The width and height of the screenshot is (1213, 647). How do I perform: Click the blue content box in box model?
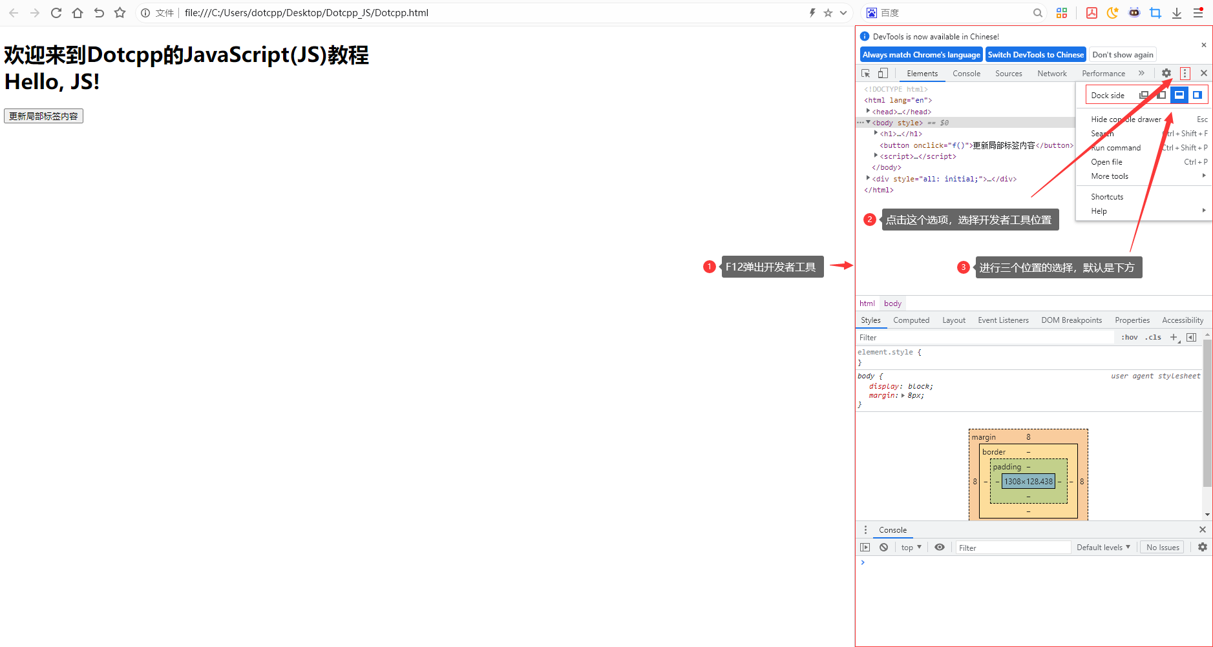pyautogui.click(x=1028, y=482)
